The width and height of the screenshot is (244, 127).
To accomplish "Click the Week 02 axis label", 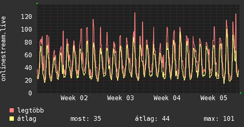I will tap(74, 98).
